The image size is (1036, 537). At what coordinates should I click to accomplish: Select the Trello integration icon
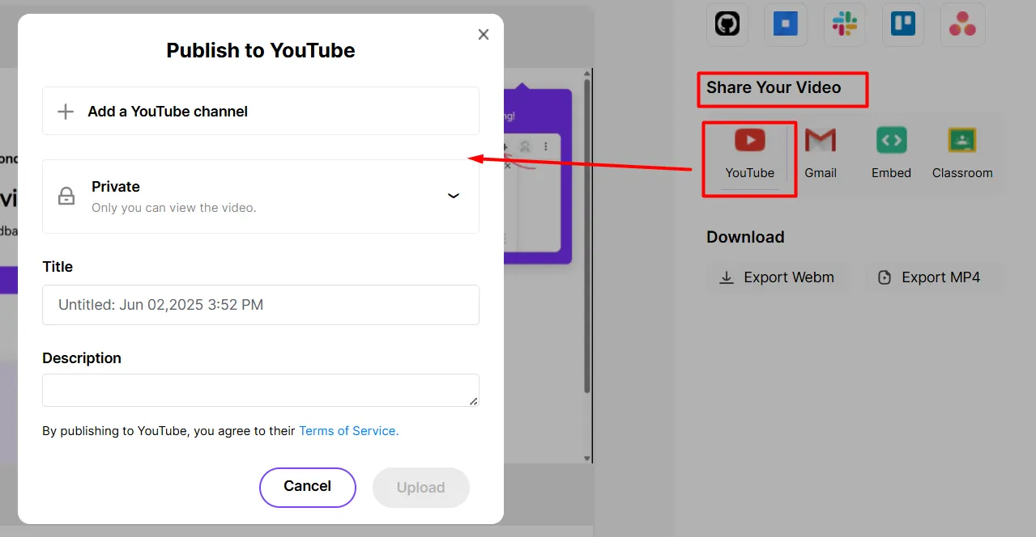pyautogui.click(x=903, y=24)
